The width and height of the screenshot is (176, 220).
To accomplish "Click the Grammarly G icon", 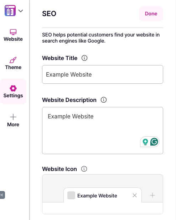I will coord(154,142).
